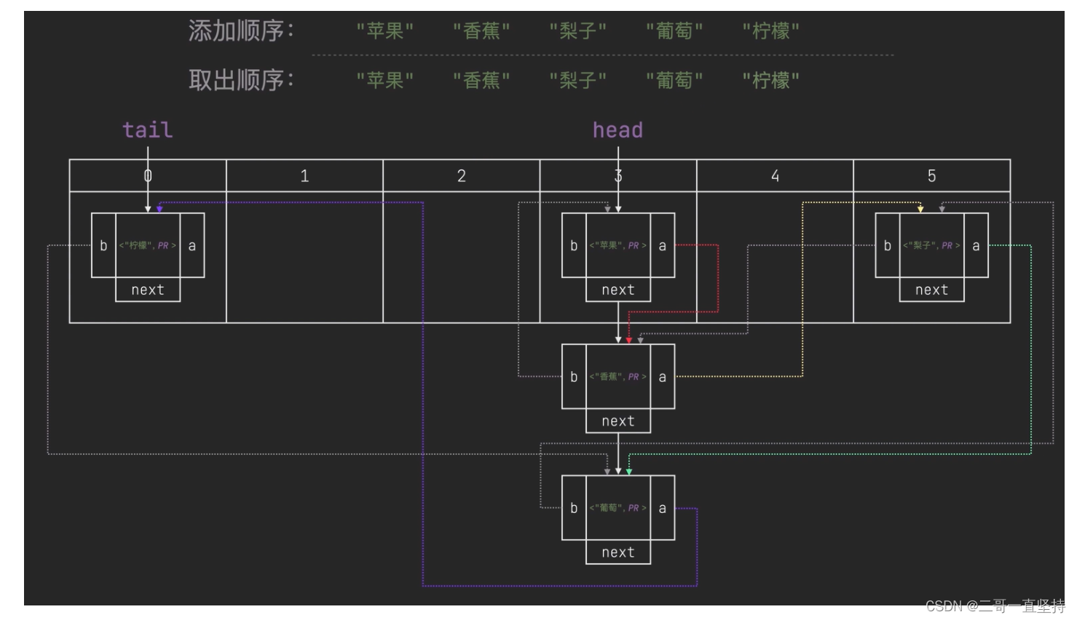Select "香蕉" in the 添加顺序 row
The width and height of the screenshot is (1077, 620).
(481, 31)
